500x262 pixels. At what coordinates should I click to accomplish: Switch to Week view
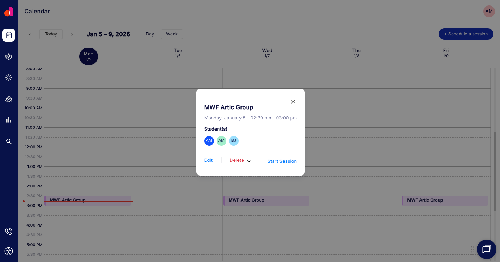coord(172,34)
